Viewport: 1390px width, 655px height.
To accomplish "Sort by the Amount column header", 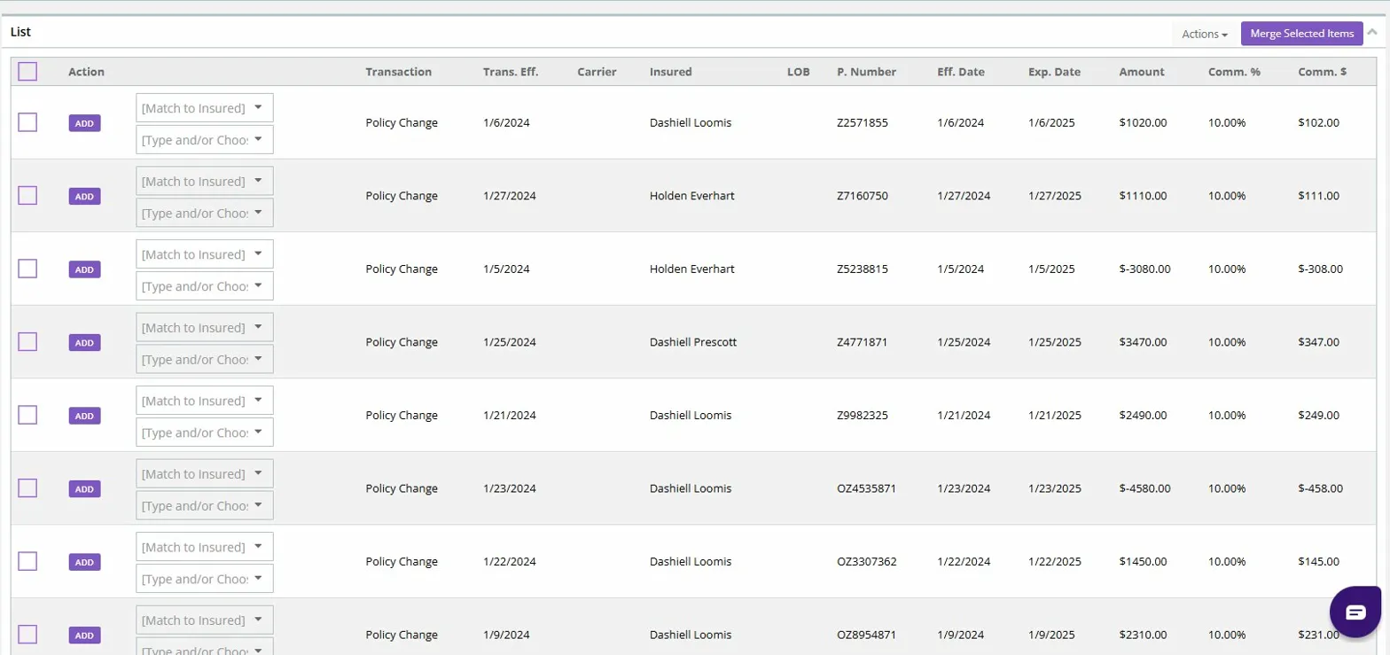I will 1142,72.
